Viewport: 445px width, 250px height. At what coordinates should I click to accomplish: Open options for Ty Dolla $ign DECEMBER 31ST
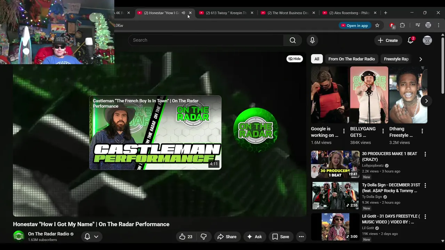[425, 185]
